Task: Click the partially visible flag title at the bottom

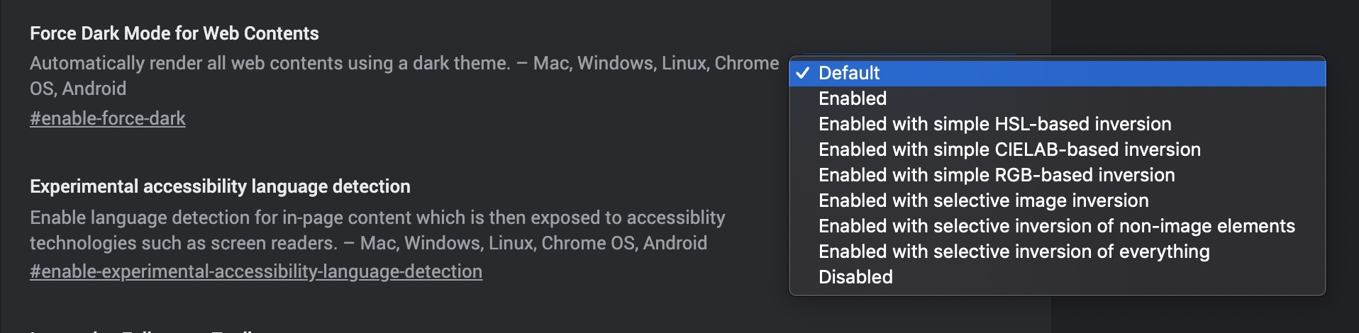Action: tap(142, 329)
